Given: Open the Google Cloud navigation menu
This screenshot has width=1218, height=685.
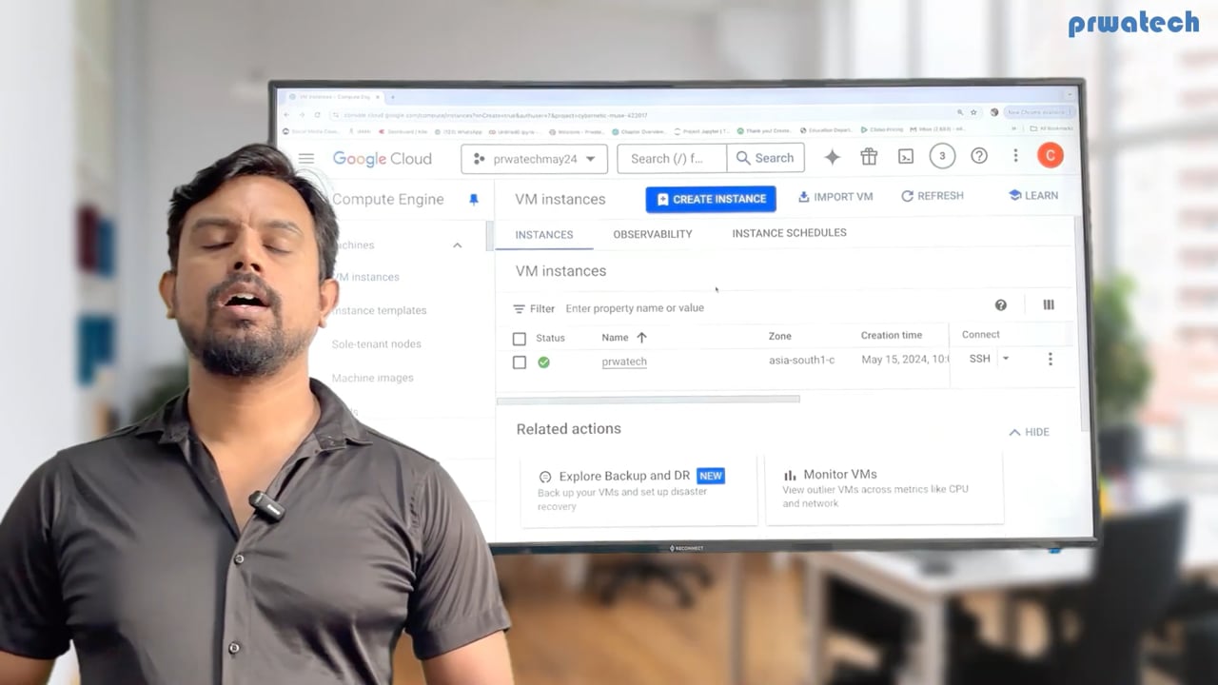Looking at the screenshot, I should (305, 159).
